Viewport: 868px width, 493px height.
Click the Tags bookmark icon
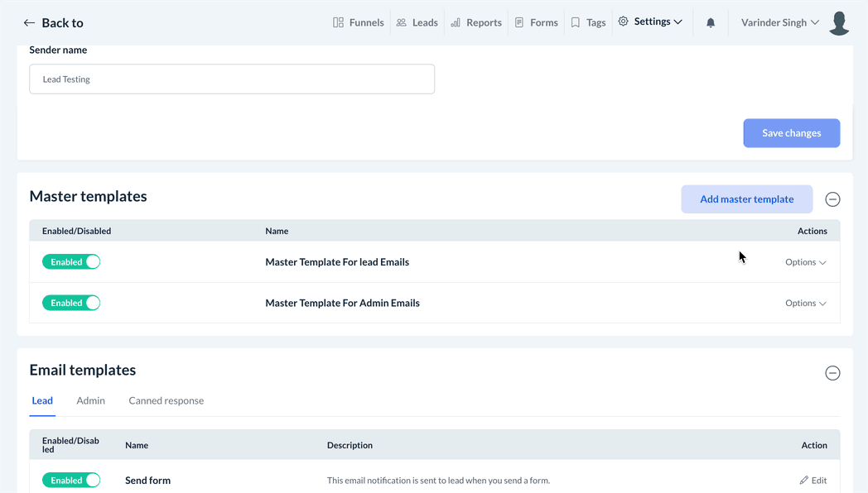point(576,22)
